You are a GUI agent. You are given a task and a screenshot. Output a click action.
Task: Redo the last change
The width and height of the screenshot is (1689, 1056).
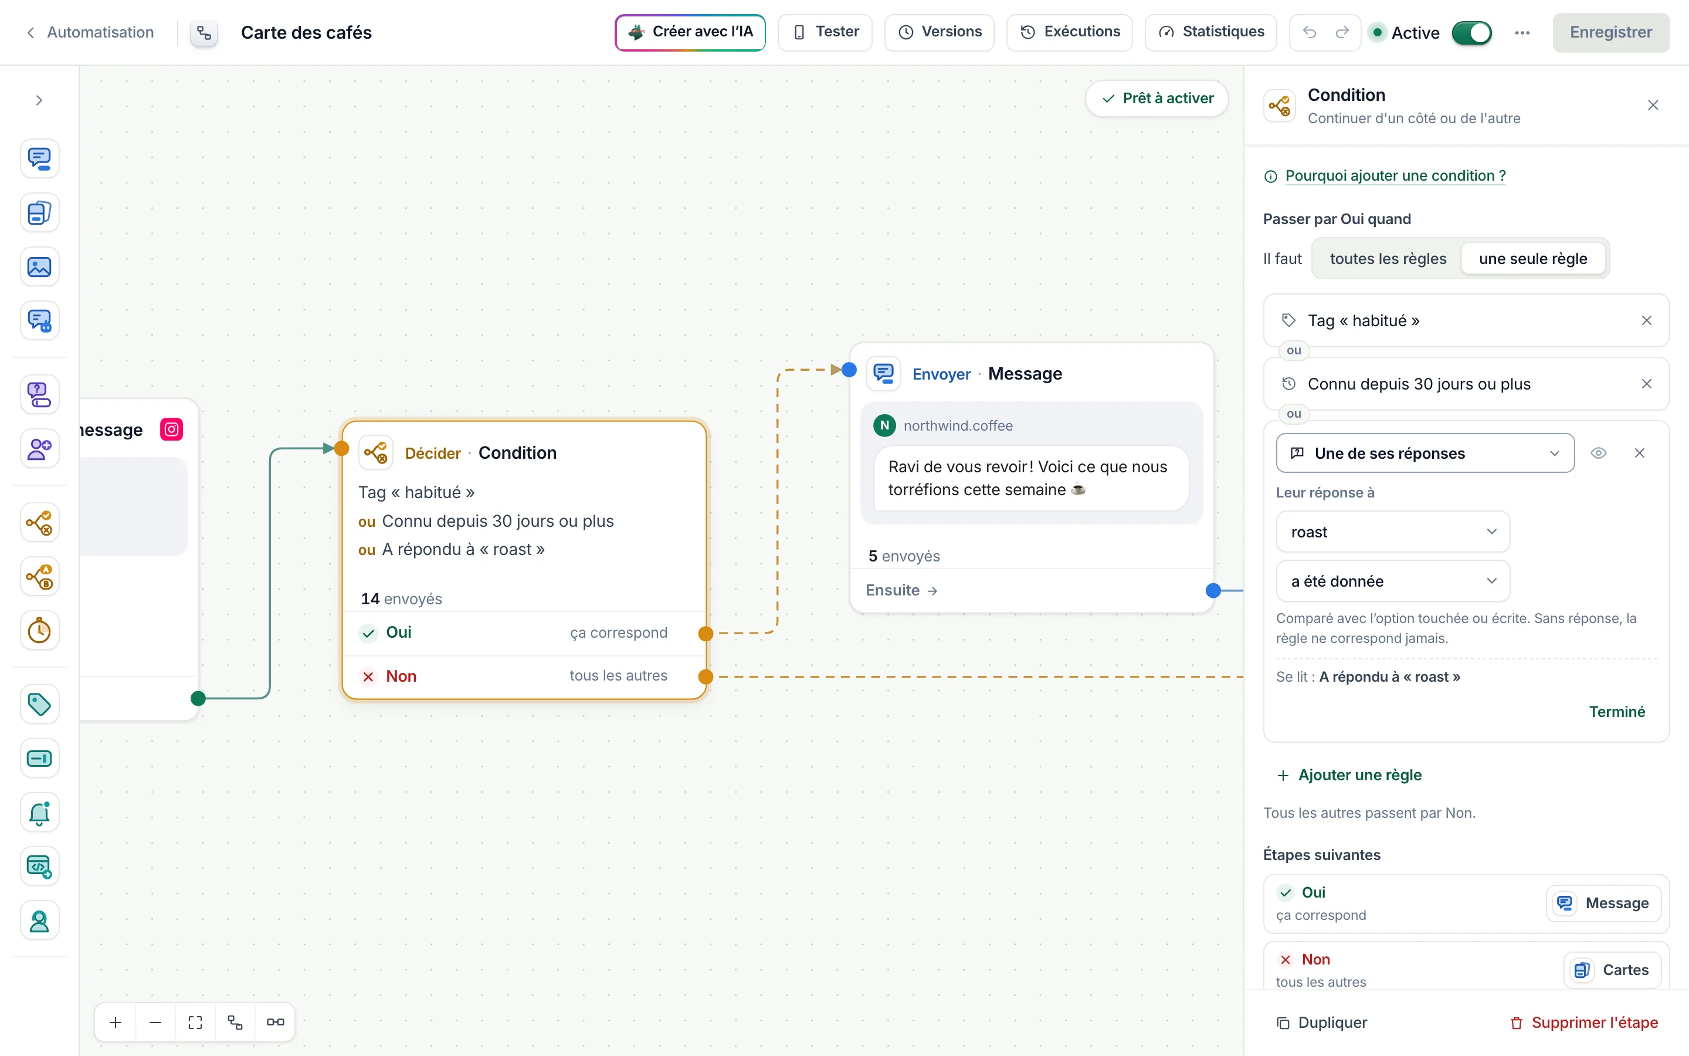tap(1341, 32)
